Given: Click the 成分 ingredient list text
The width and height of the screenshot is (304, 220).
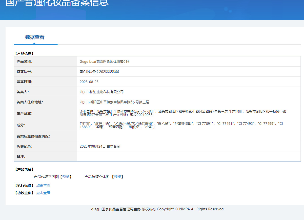Looking at the screenshot, I should (x=181, y=125).
